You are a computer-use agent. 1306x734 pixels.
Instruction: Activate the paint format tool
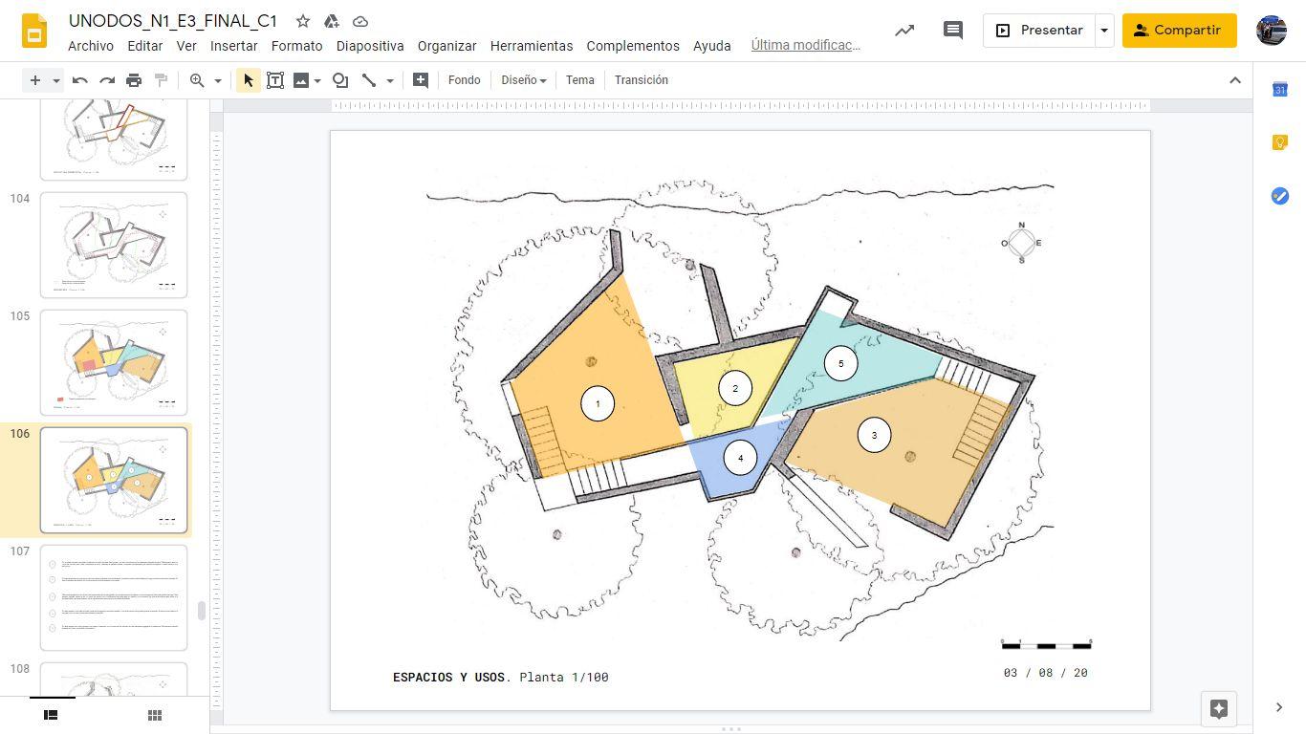click(161, 80)
